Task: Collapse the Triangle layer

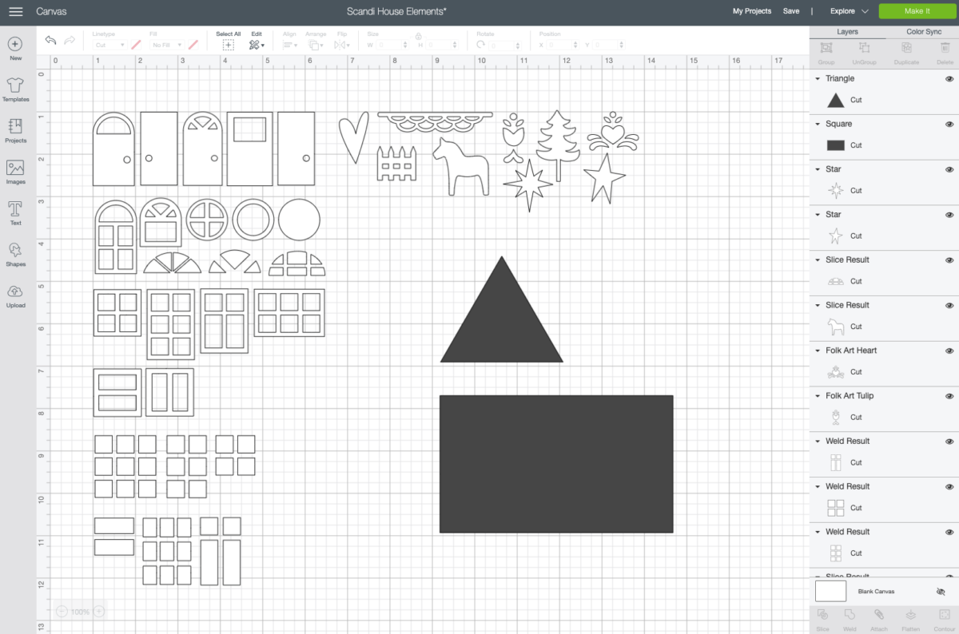Action: pyautogui.click(x=818, y=79)
